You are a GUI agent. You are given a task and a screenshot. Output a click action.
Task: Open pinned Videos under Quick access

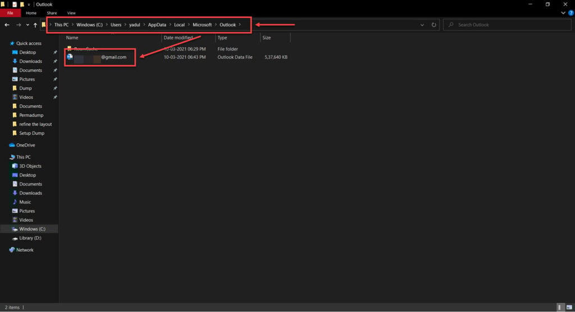coord(26,97)
